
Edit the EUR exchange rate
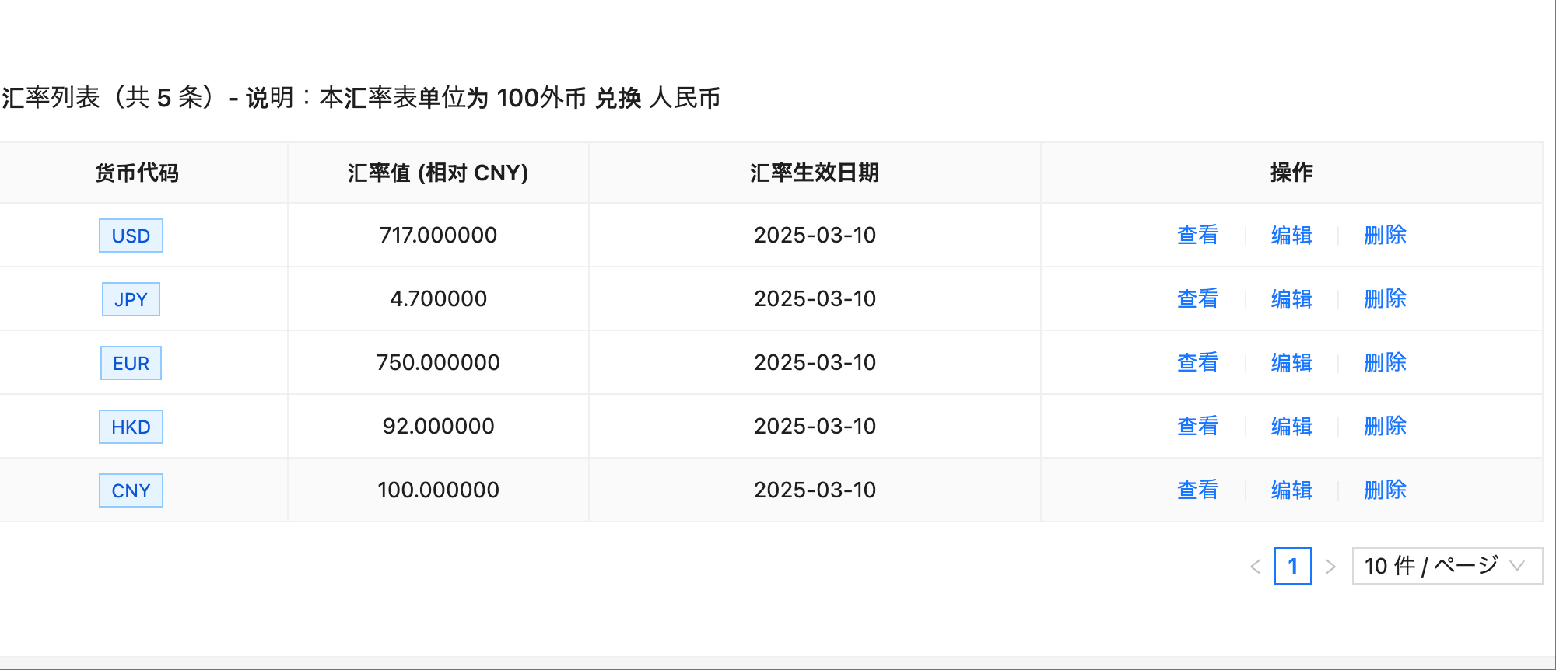click(1291, 362)
